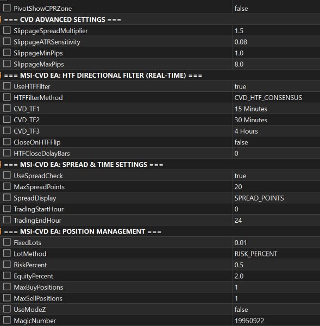Screen dimensions: 320x326
Task: Tick the PivotShowCPRZone checkbox
Action: (x=7, y=8)
